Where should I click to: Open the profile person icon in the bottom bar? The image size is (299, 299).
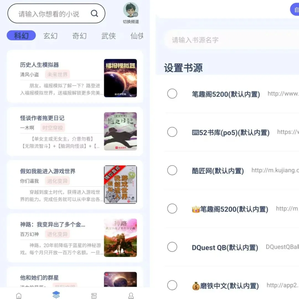point(131,296)
